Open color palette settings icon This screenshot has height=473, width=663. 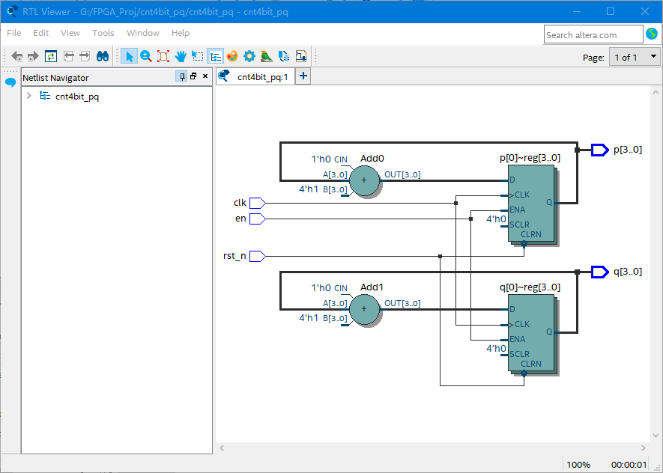pos(232,56)
